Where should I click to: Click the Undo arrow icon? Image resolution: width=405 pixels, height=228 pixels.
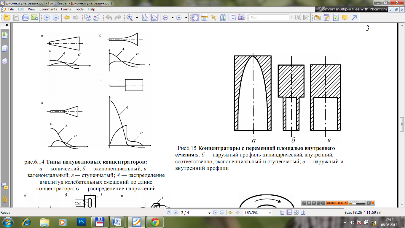[109, 18]
